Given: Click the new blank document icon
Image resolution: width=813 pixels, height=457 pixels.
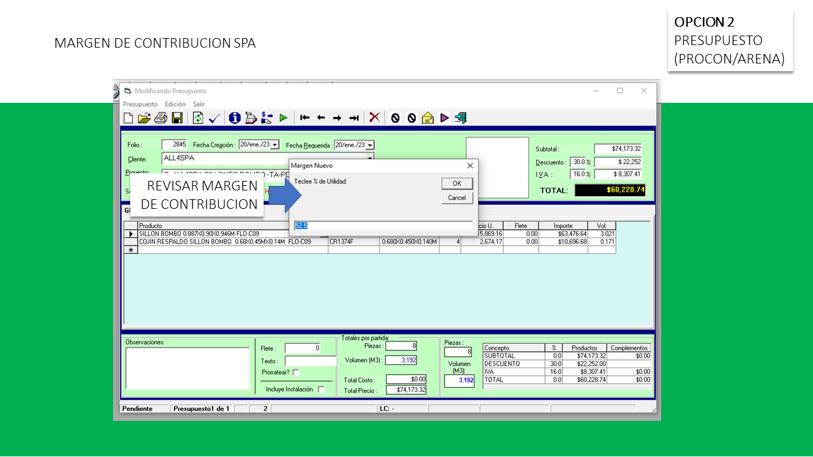Looking at the screenshot, I should coord(128,118).
